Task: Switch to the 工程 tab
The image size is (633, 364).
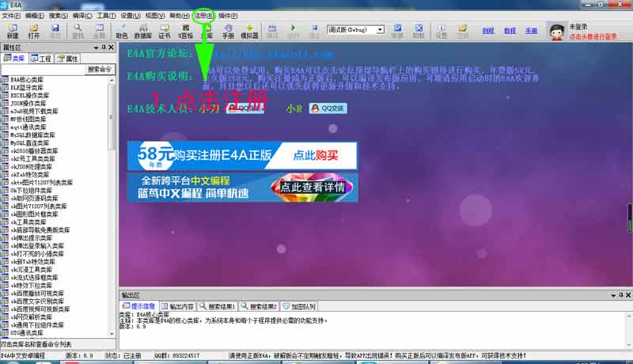Action: pos(41,59)
